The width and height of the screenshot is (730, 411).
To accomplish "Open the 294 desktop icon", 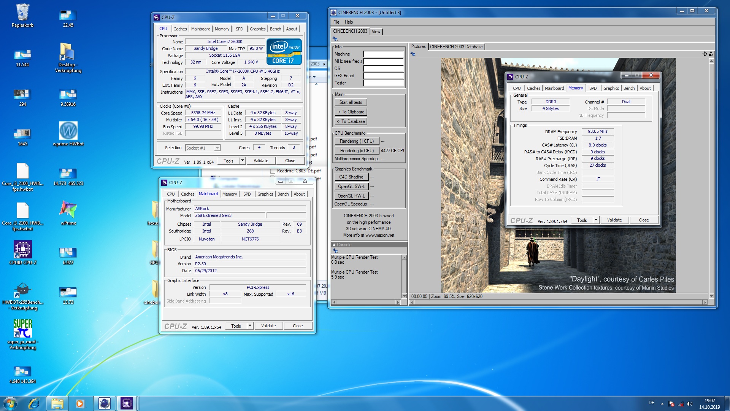I will 22,97.
